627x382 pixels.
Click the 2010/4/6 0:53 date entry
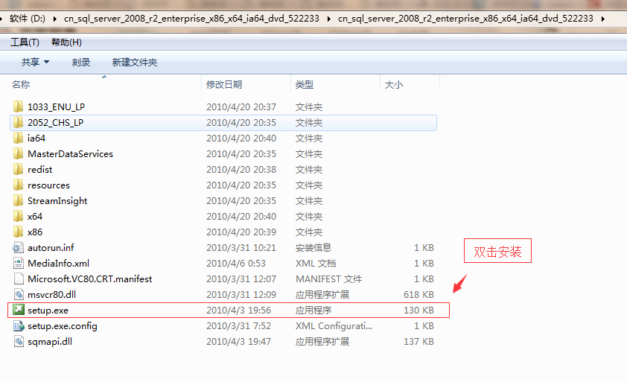(236, 264)
